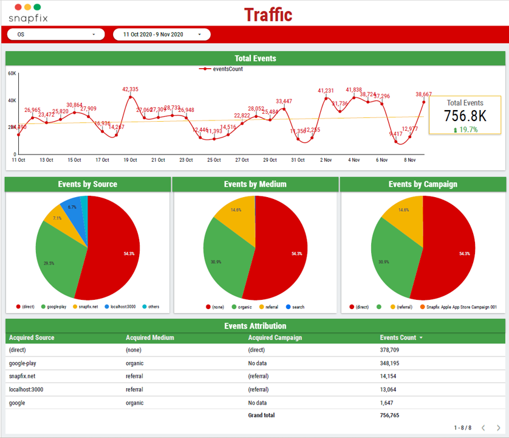509x438 pixels.
Task: Go to the previous table page arrow
Action: (483, 428)
